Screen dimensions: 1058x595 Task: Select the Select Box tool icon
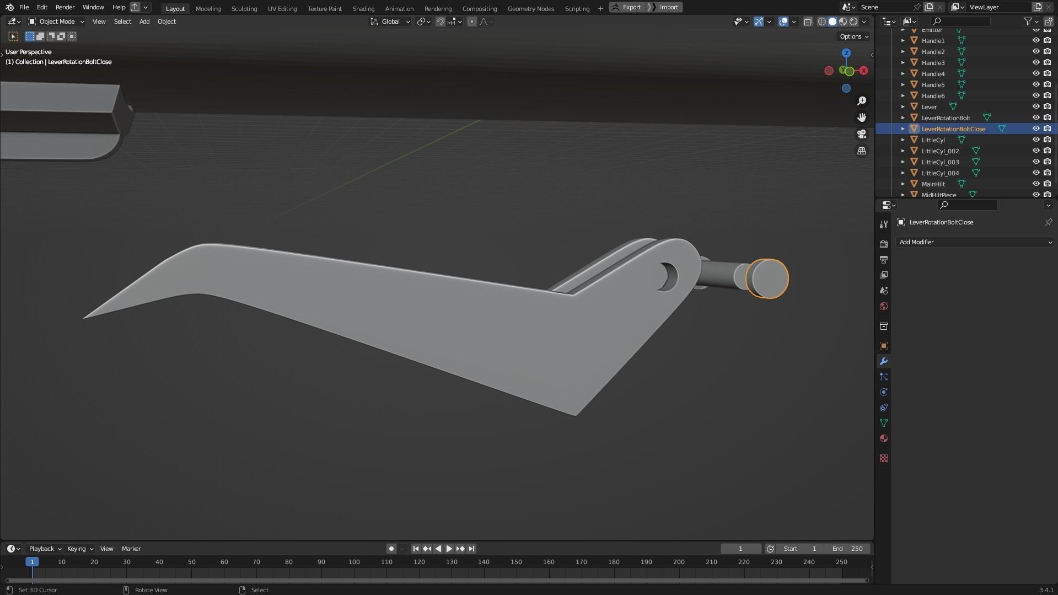point(13,36)
